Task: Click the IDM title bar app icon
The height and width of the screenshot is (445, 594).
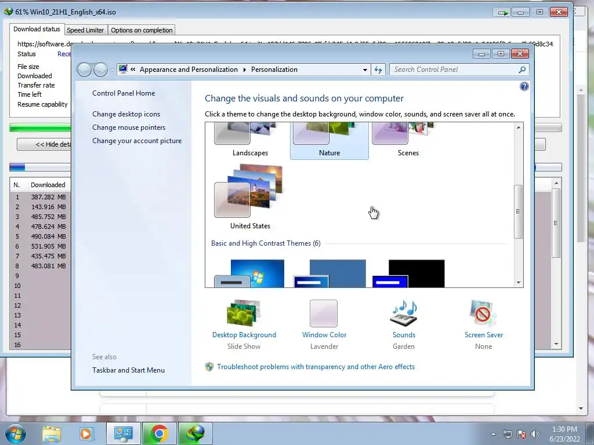Action: pos(8,12)
